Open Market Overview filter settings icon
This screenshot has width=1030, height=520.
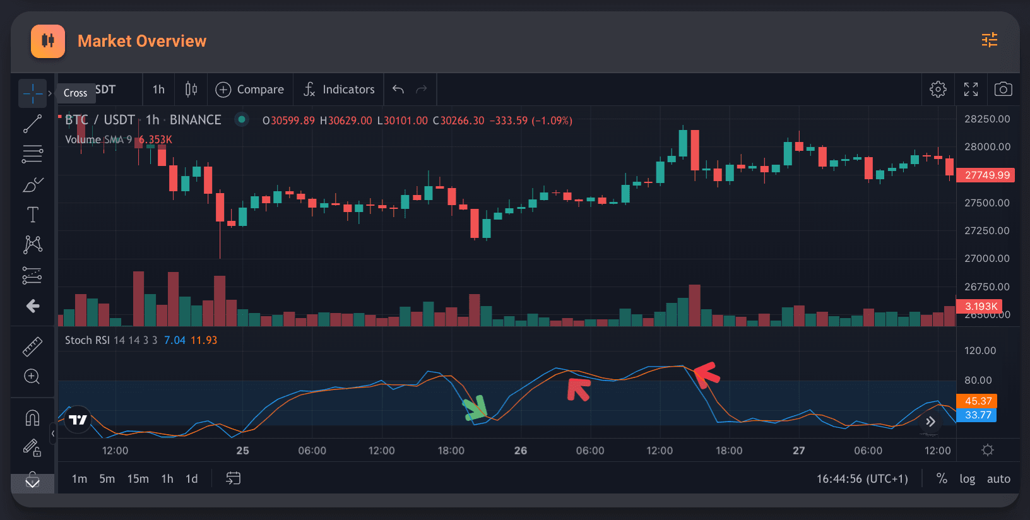989,40
